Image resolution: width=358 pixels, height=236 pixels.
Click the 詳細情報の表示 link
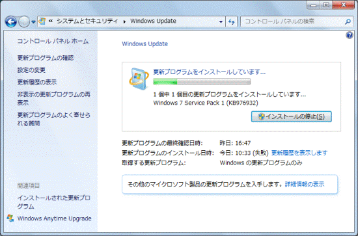tap(305, 184)
